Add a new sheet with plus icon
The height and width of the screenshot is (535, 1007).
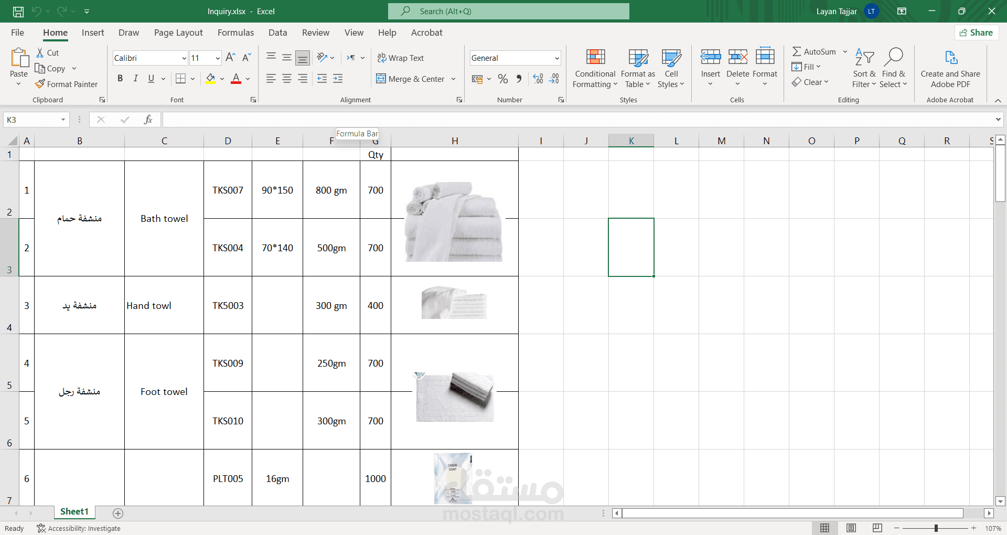pos(118,513)
